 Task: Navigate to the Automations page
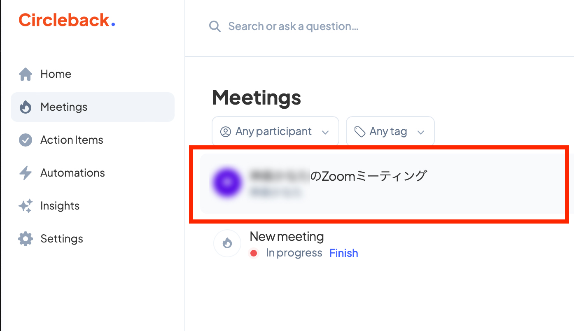[x=72, y=173]
